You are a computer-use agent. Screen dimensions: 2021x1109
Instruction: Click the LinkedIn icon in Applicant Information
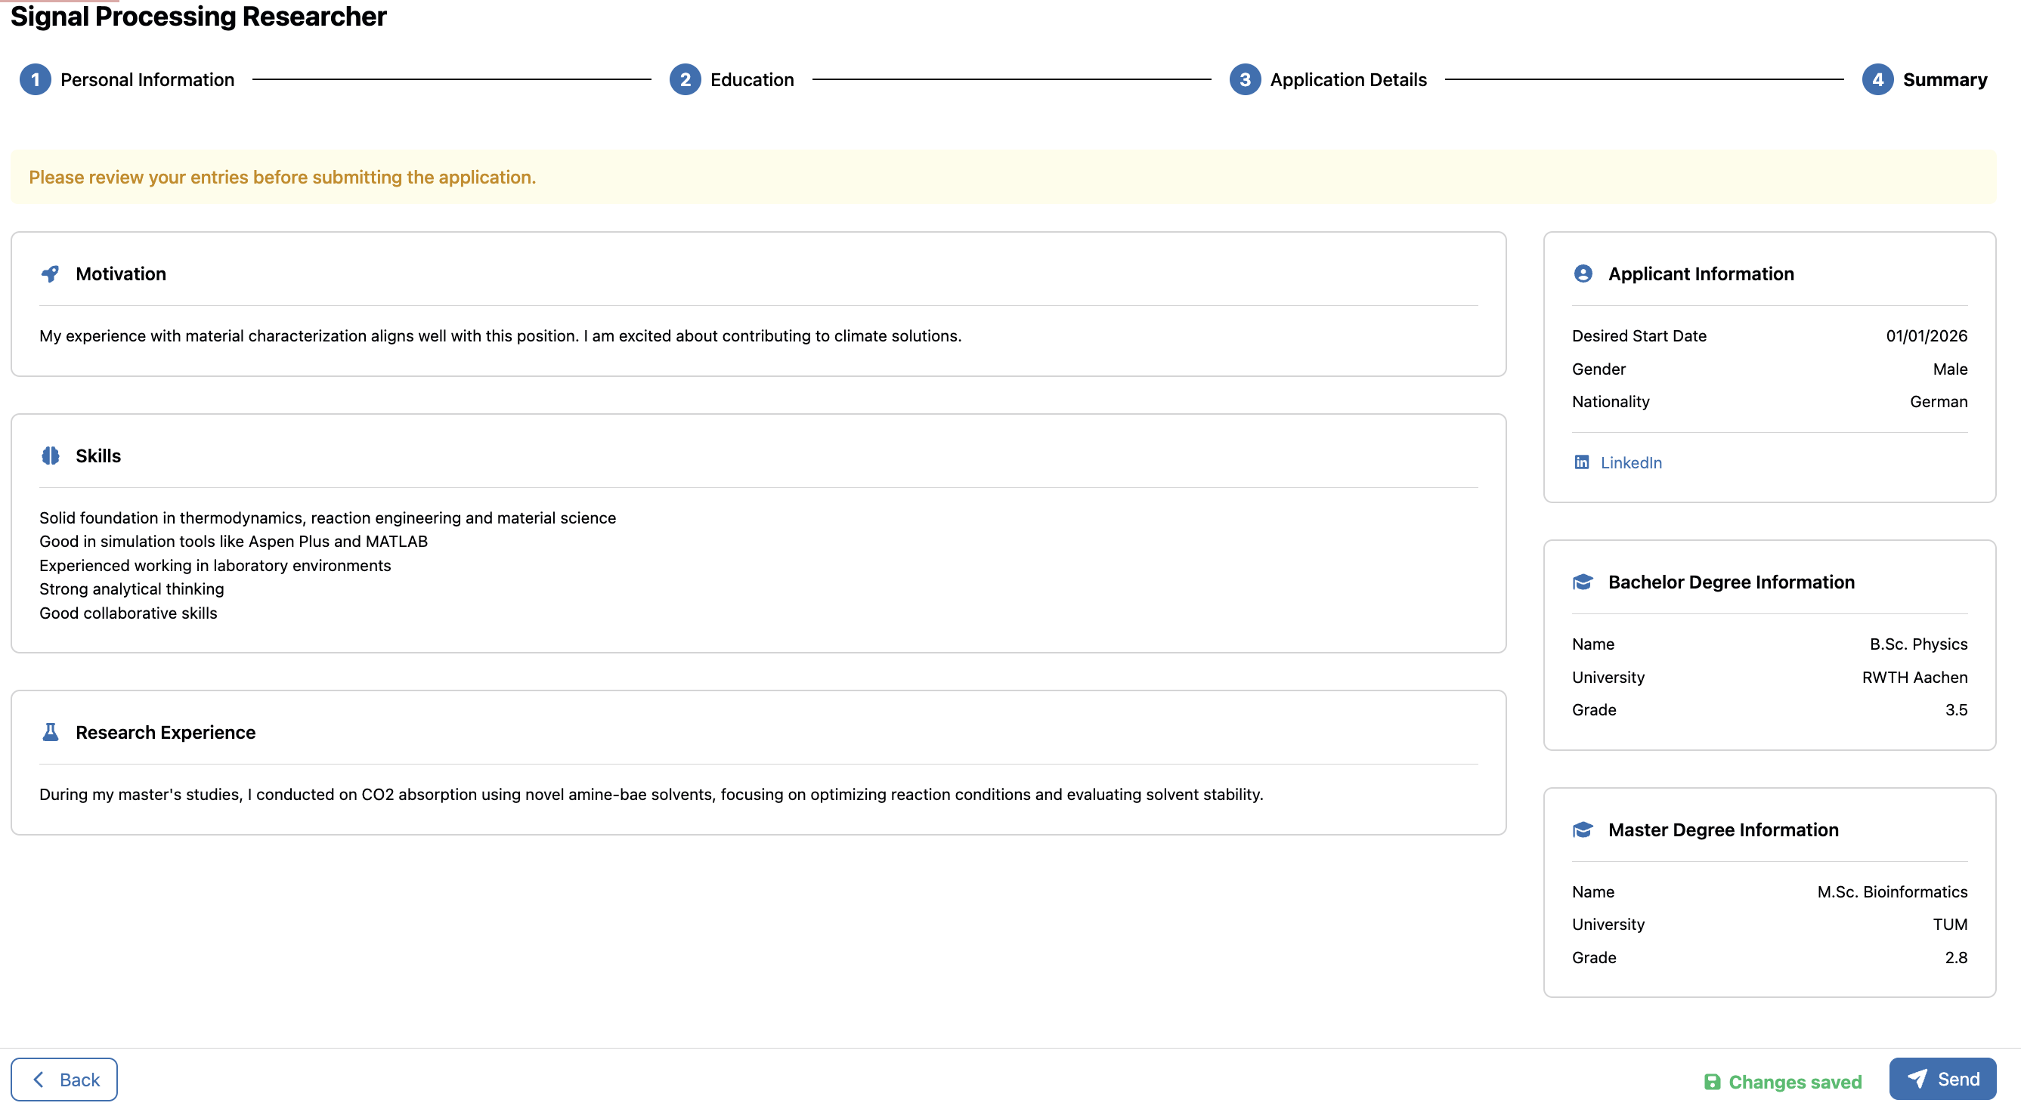tap(1582, 463)
